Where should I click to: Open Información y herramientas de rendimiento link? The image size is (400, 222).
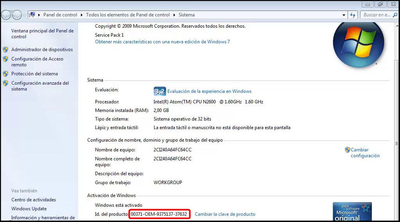[x=43, y=218]
